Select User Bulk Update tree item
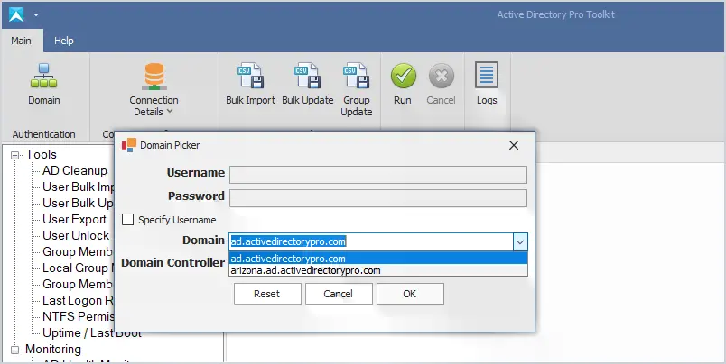726x364 pixels. pyautogui.click(x=78, y=203)
